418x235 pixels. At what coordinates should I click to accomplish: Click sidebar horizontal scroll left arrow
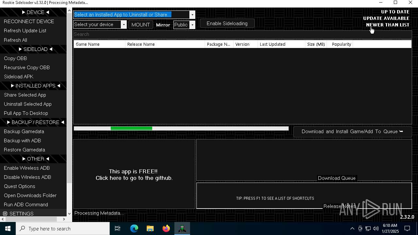pyautogui.click(x=3, y=219)
